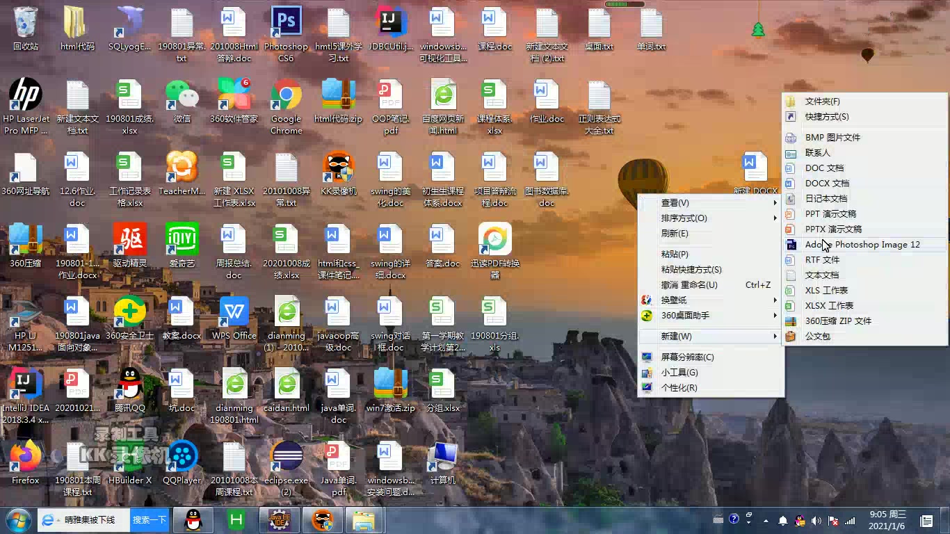
Task: Create a new BMP 图片文件
Action: point(865,138)
